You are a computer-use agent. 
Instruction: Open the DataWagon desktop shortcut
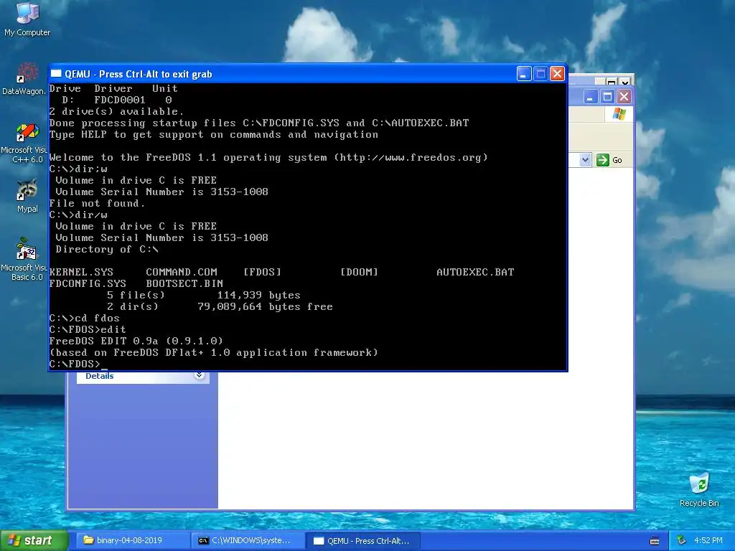click(24, 79)
